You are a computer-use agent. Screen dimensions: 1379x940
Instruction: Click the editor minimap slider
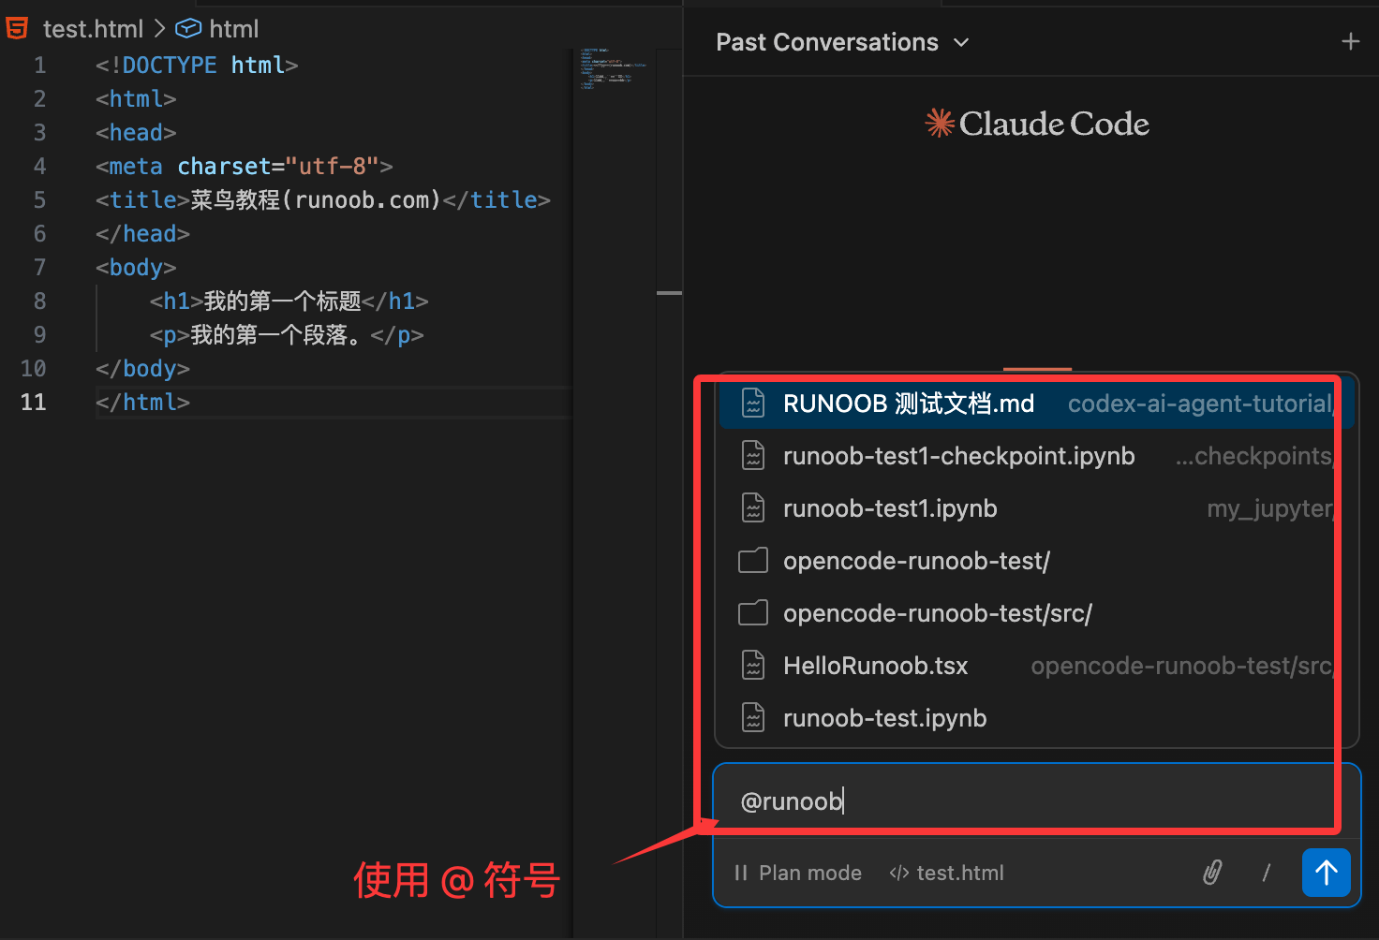pos(614,67)
